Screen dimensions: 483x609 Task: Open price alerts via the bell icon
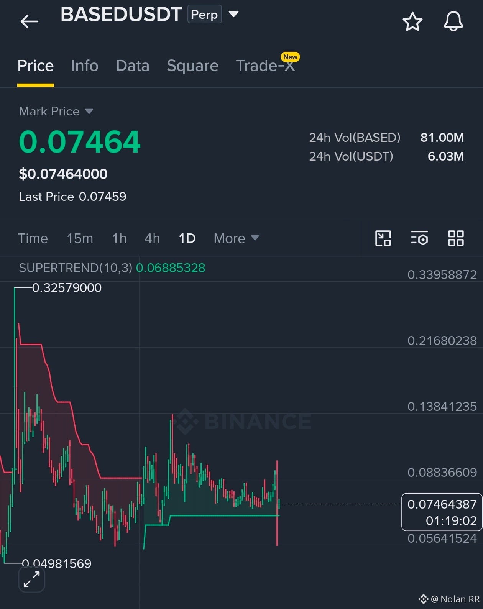coord(453,21)
